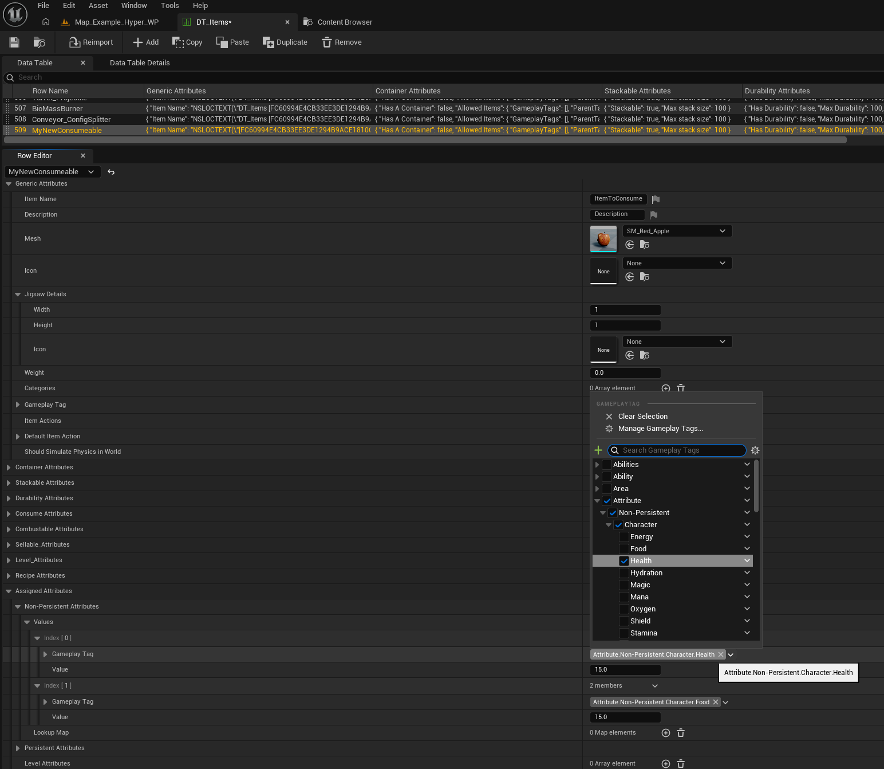The width and height of the screenshot is (884, 769).
Task: Click Browse to asset in Content Browser icon
Action: (40, 42)
